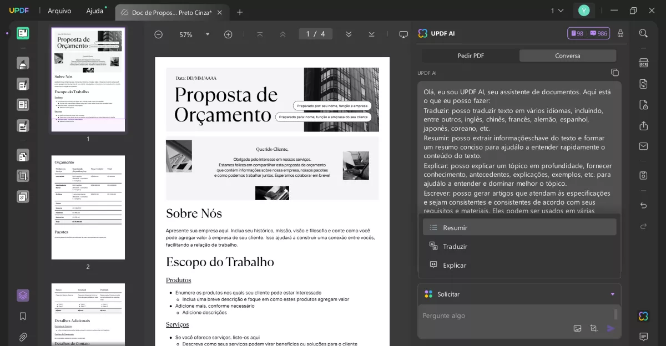Expand the Solicitar mode dropdown

coord(613,294)
